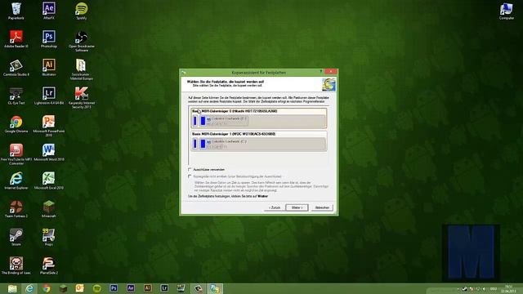This screenshot has width=523, height=294.
Task: Open the Lightroom desktop icon
Action: (x=49, y=96)
